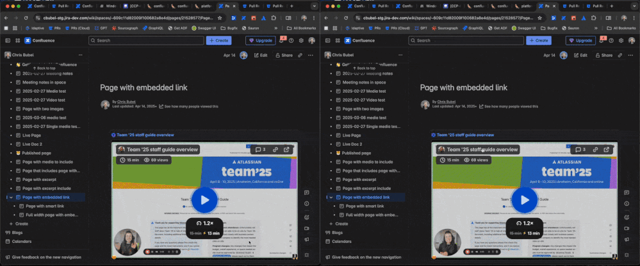Click the megaphone icon in left window rail
640x266 pixels.
[306, 240]
